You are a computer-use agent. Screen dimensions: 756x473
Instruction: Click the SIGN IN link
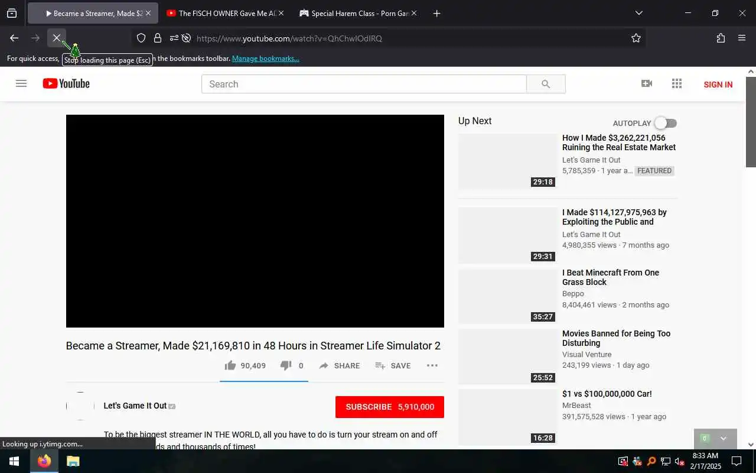(x=718, y=85)
